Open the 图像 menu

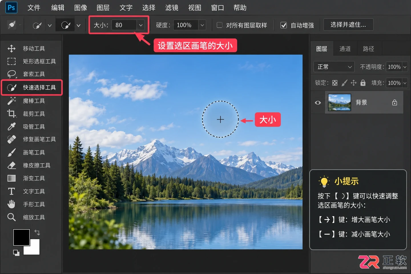(80, 8)
